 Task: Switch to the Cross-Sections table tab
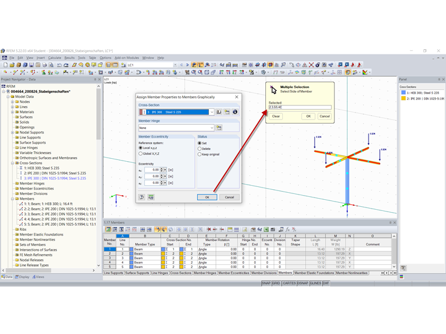point(181,273)
